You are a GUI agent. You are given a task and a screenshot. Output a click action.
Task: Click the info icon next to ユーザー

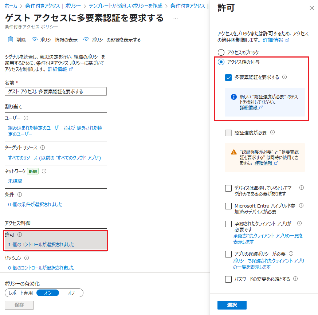coord(26,118)
